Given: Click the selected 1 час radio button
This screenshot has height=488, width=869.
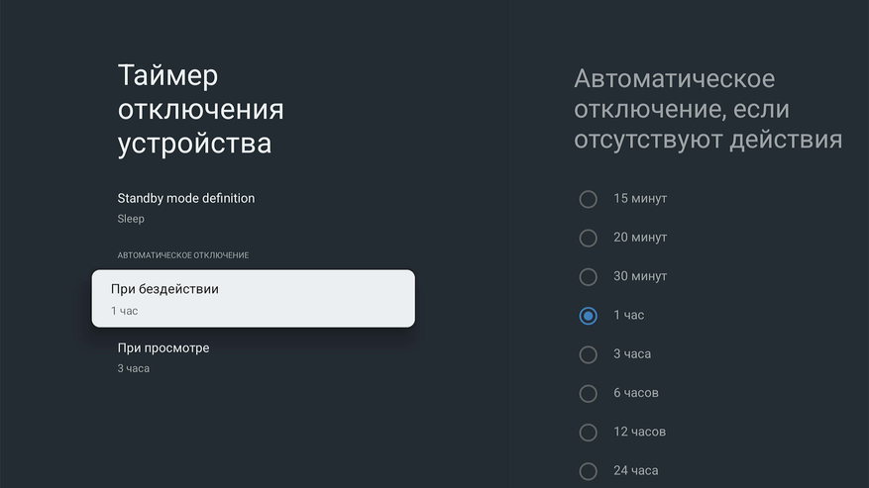Looking at the screenshot, I should [x=589, y=316].
